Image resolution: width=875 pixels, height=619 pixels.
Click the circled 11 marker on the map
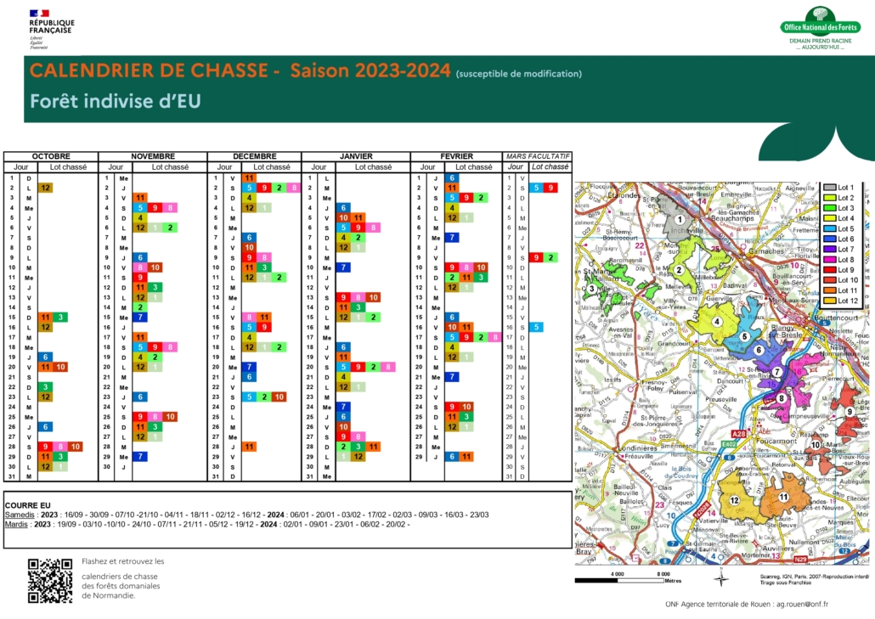click(x=783, y=497)
